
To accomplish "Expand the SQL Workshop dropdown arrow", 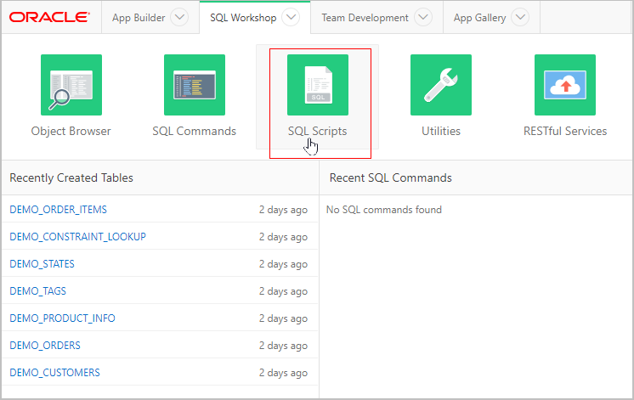I will coord(291,18).
